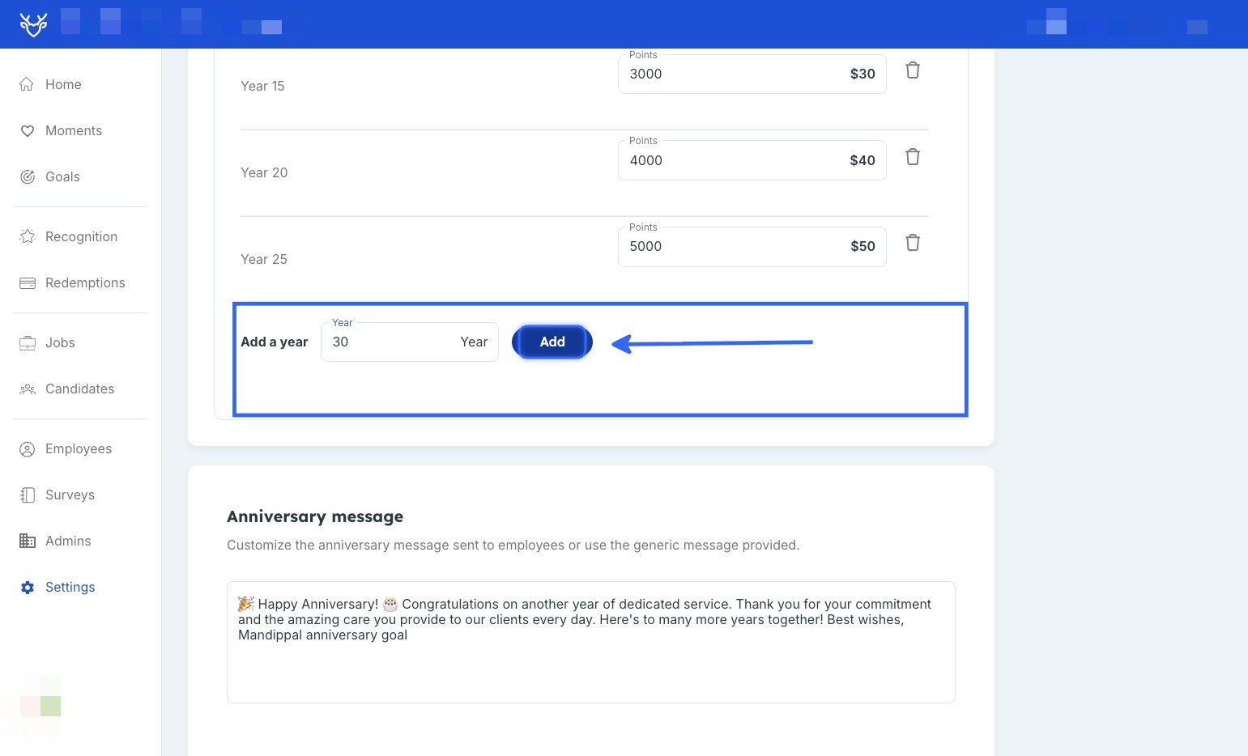Click the Add button to add year
1248x756 pixels.
click(552, 342)
